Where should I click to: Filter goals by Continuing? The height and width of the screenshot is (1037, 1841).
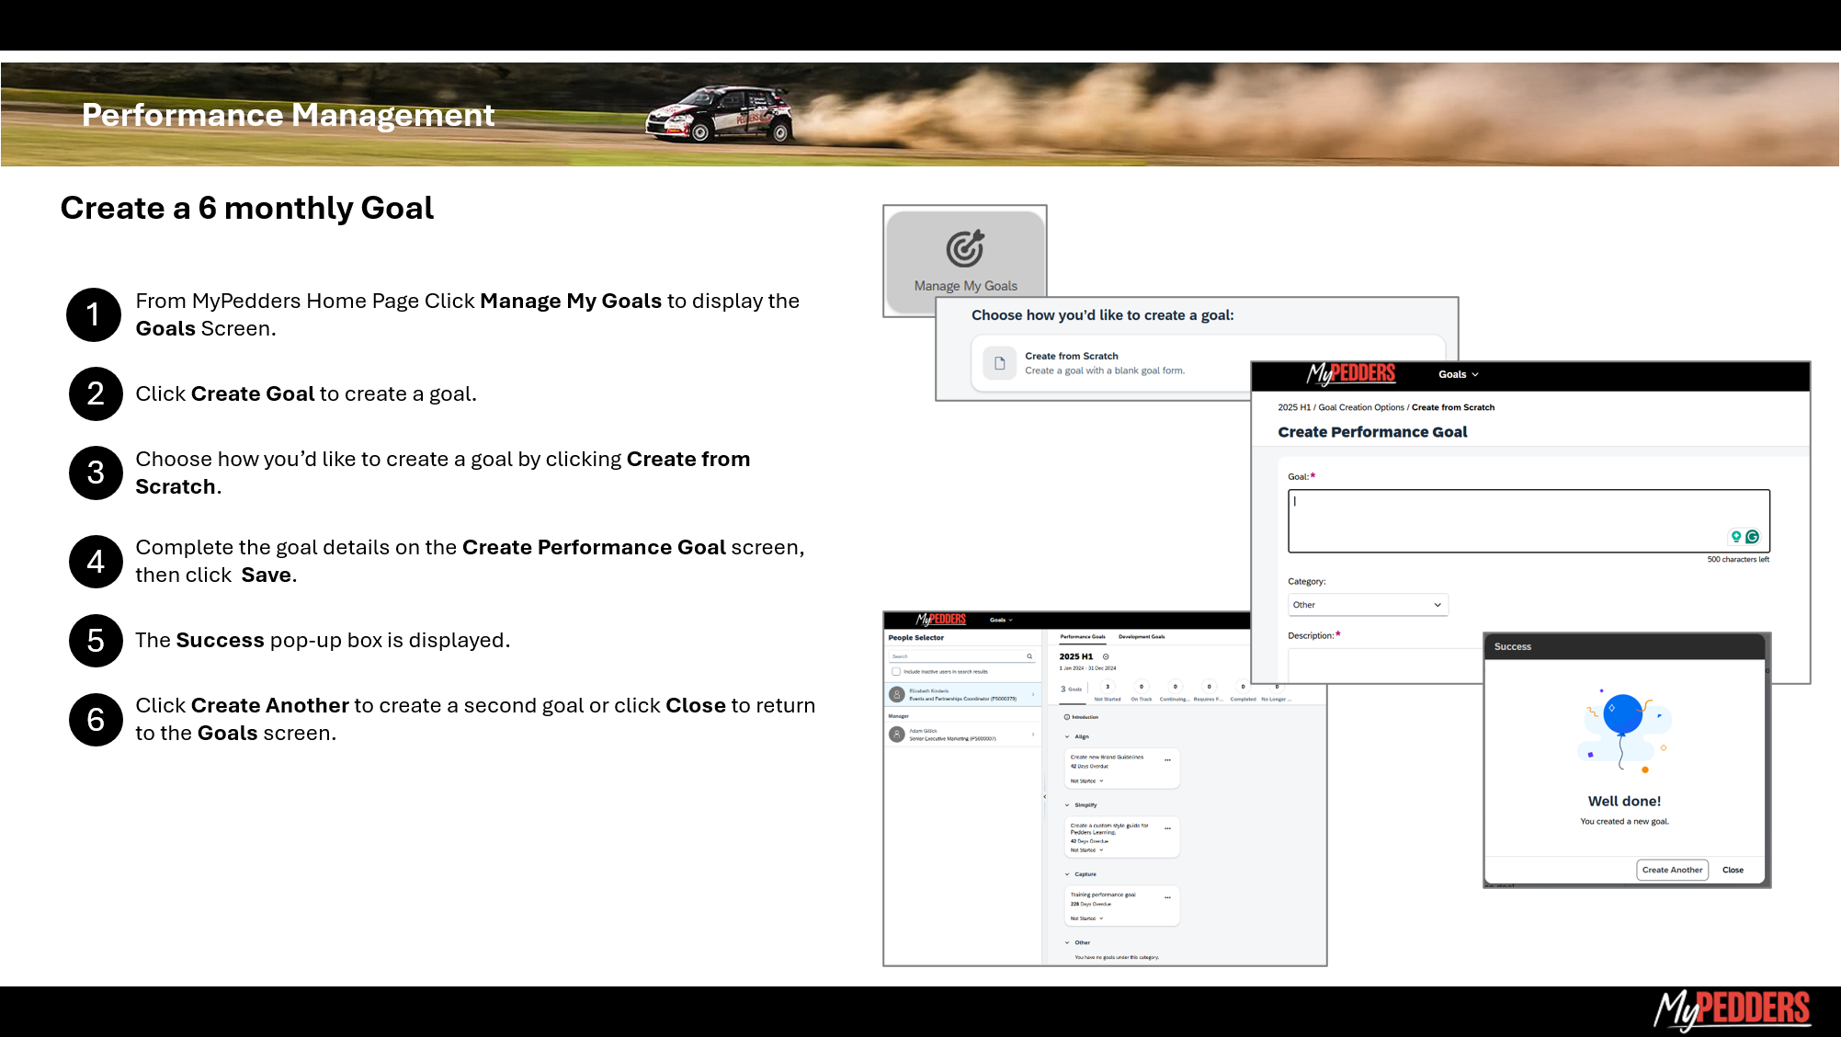click(1175, 692)
